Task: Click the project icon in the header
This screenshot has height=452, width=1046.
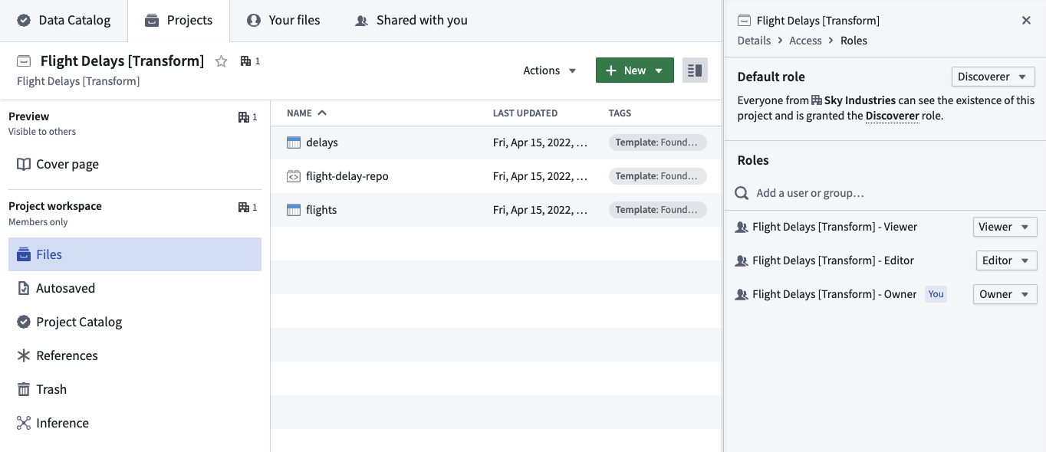Action: click(x=24, y=61)
